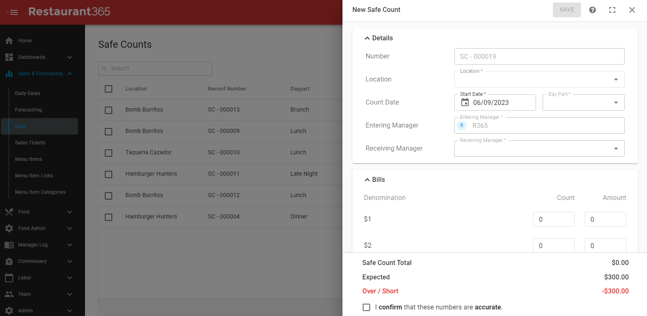
Task: Click the Commissary building icon
Action: [x=9, y=261]
